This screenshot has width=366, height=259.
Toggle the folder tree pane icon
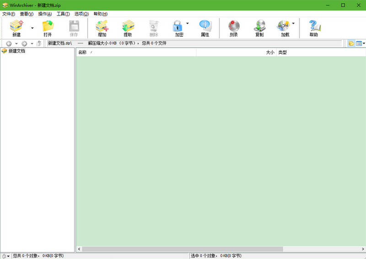tap(351, 43)
